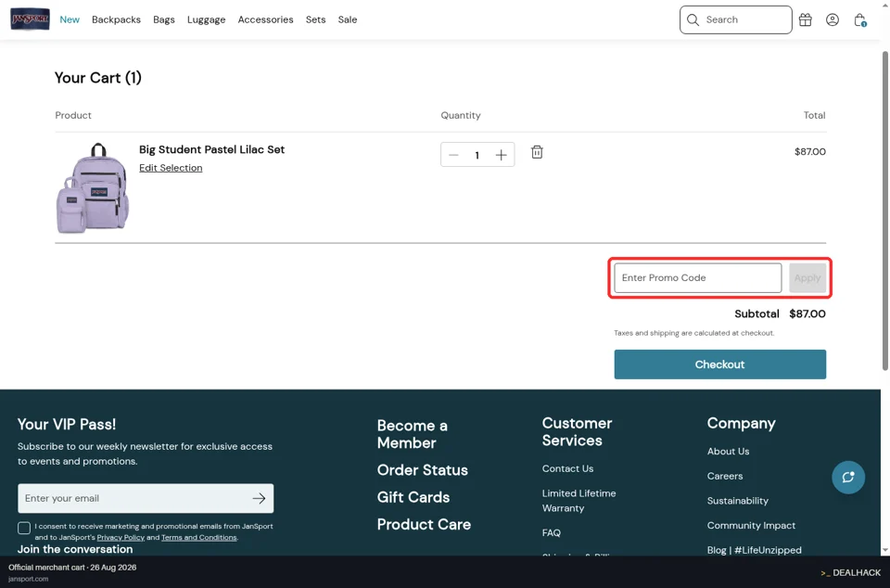Click the taxes and shipping note
Screen dimensions: 890x588
[x=693, y=333]
